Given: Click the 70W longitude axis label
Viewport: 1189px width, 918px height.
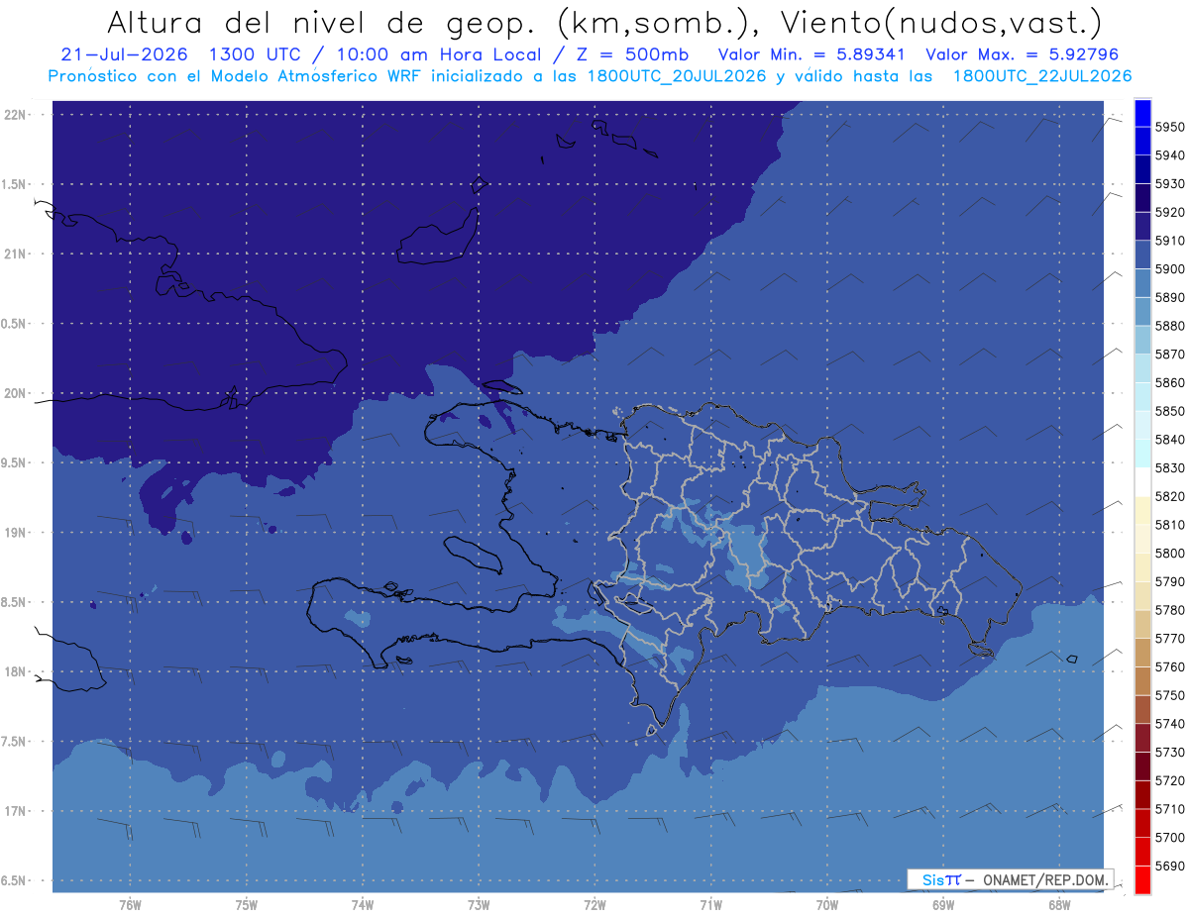Looking at the screenshot, I should (827, 905).
